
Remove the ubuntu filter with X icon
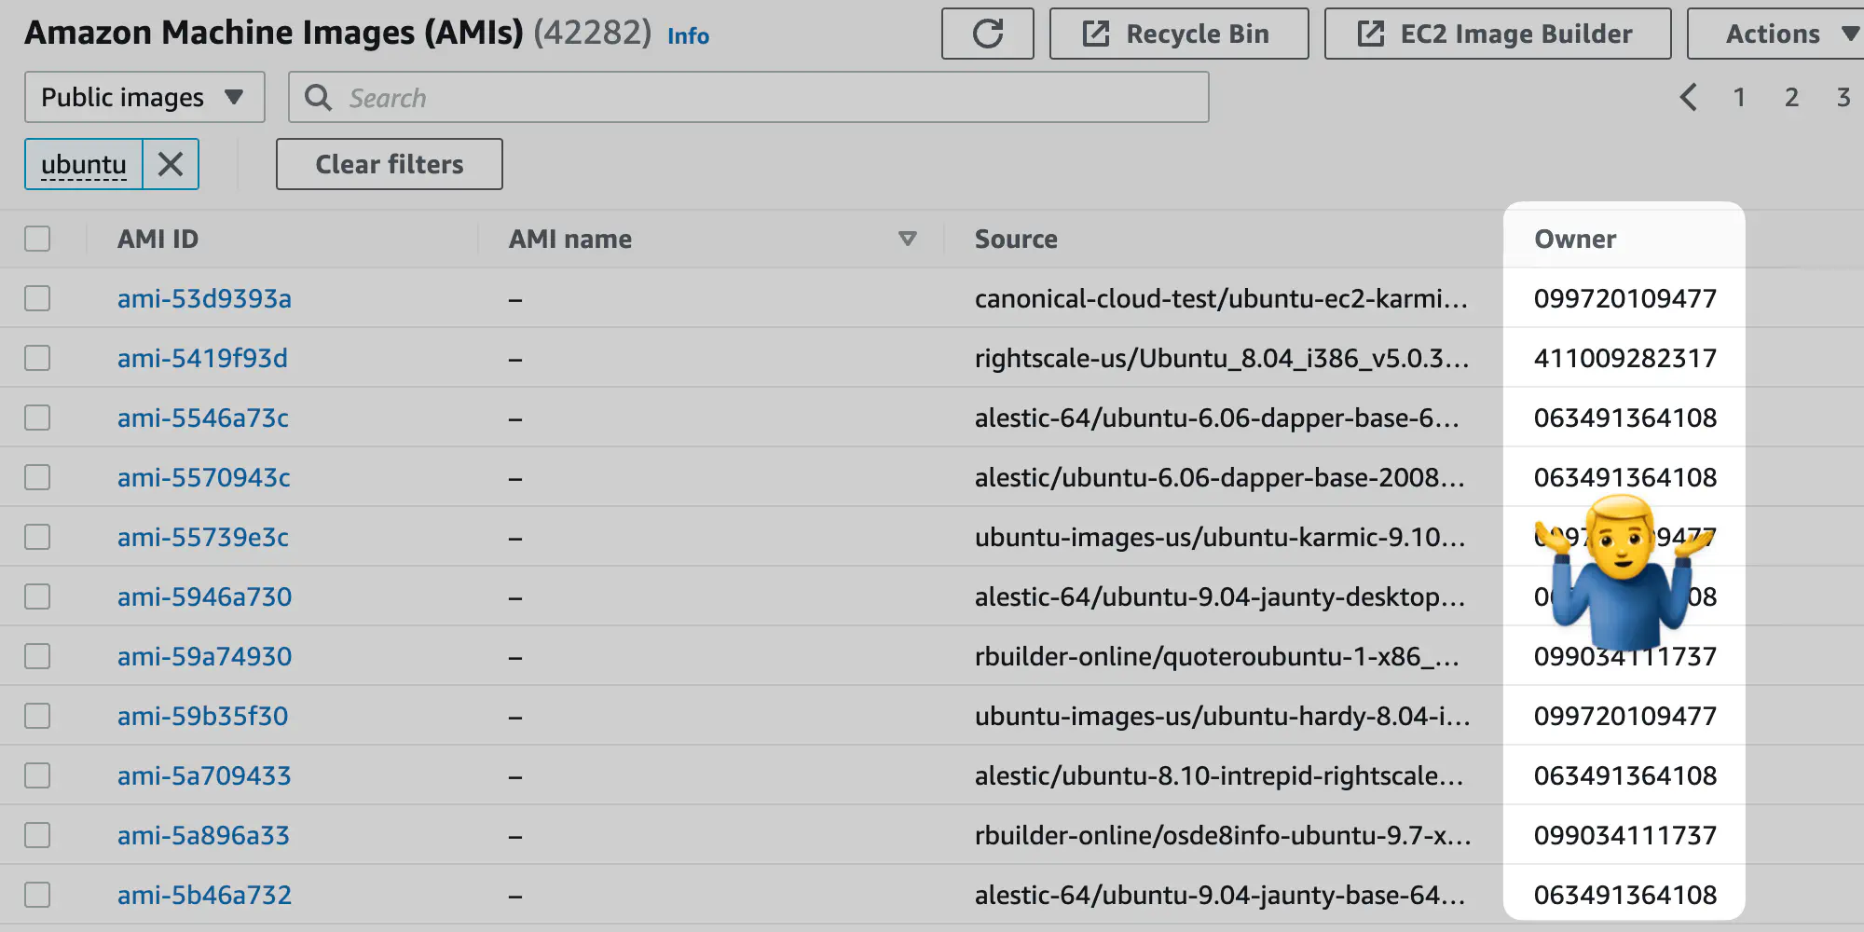point(171,165)
